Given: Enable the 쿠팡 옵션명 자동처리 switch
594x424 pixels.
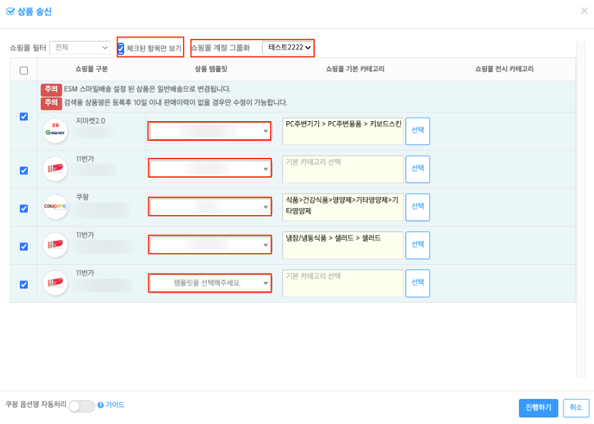Looking at the screenshot, I should (82, 405).
